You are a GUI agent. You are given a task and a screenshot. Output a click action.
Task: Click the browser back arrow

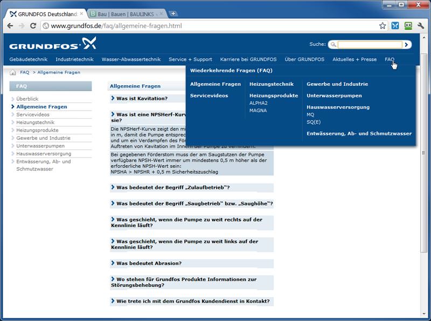[x=10, y=26]
